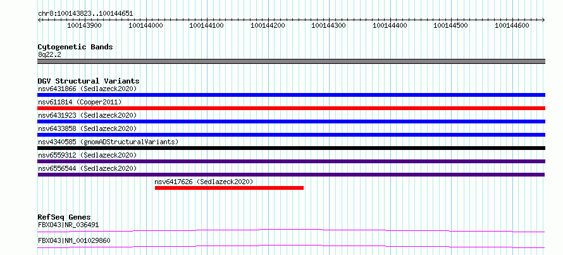Screen dimensions: 563x255
Task: Click ruler position 100144600
Action: [512, 25]
